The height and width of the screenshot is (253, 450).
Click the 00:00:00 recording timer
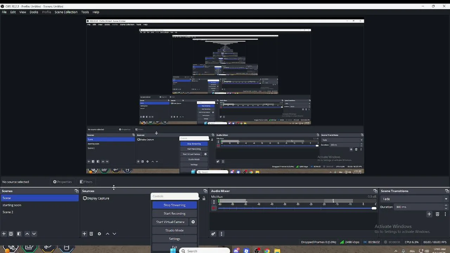coord(392,242)
